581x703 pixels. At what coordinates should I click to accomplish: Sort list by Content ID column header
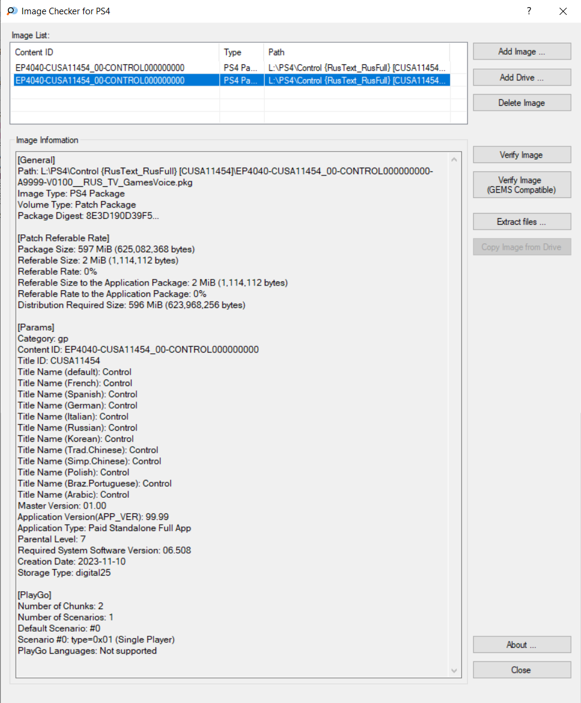[115, 52]
